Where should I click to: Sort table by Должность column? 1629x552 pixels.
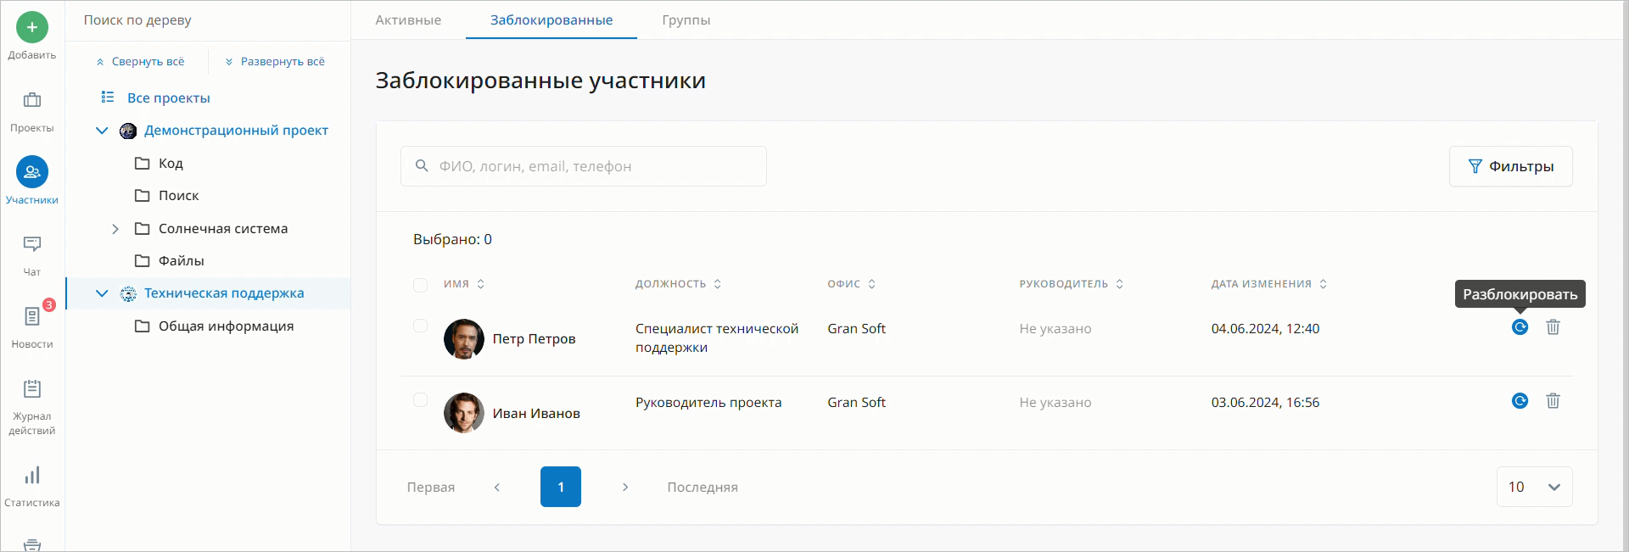tap(678, 284)
